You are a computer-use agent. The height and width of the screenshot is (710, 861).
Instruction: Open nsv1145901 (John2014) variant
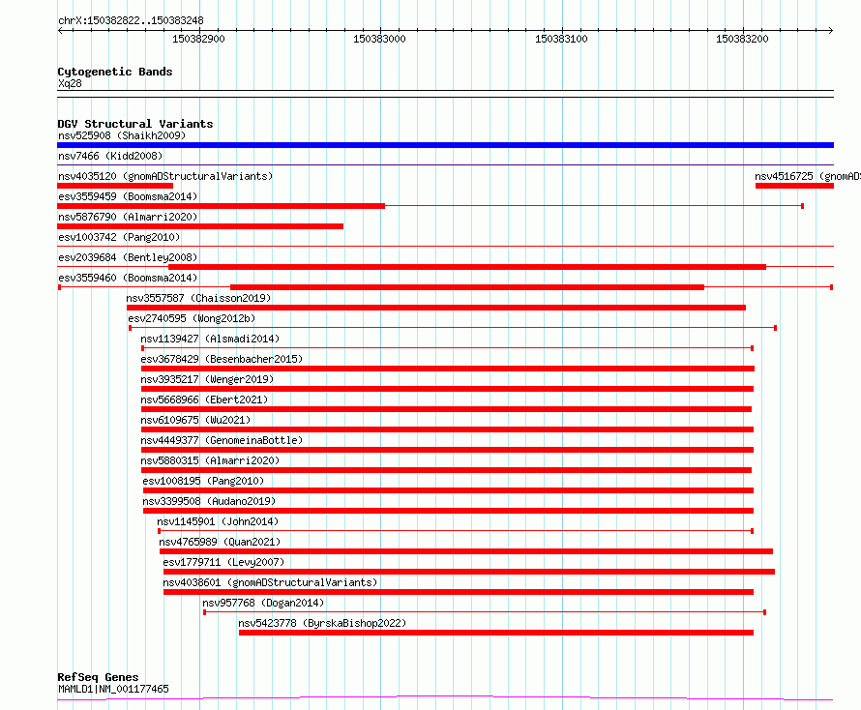218,521
